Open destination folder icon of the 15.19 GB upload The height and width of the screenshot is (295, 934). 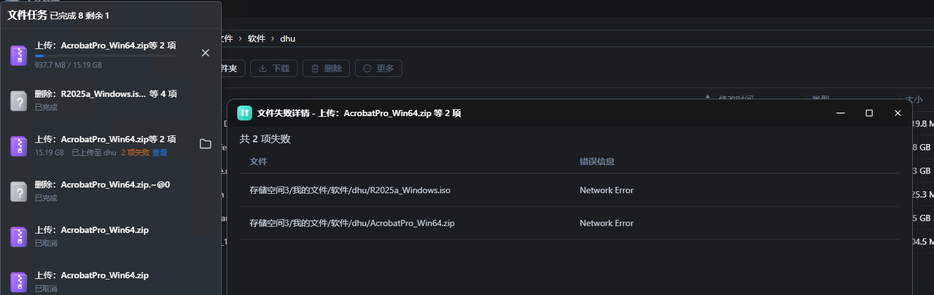[x=205, y=145]
